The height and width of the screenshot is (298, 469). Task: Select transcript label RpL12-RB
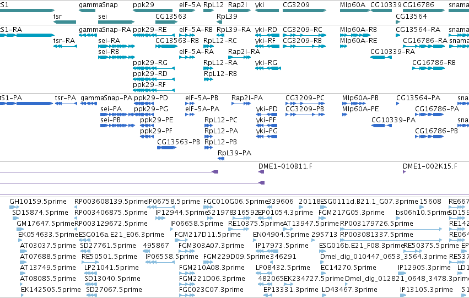tap(220, 74)
